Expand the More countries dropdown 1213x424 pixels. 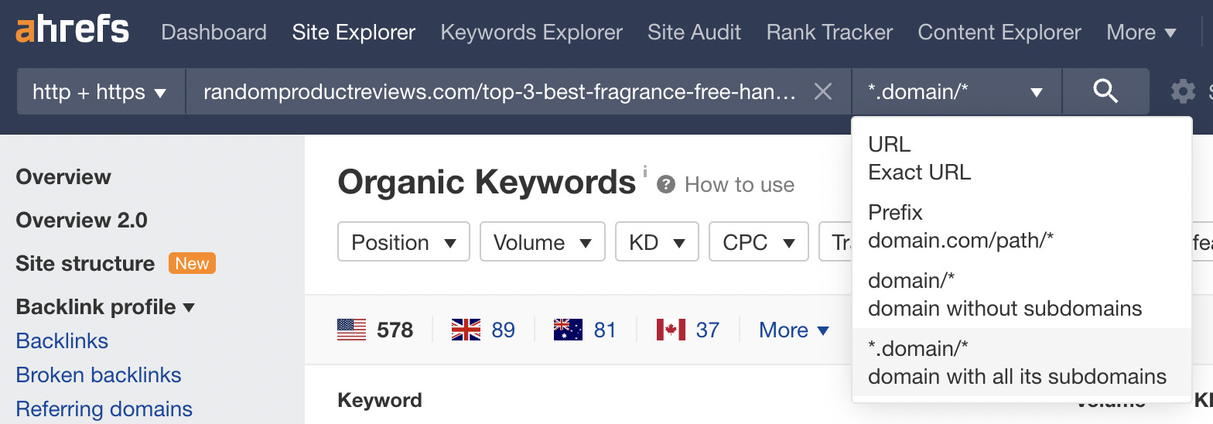(794, 330)
